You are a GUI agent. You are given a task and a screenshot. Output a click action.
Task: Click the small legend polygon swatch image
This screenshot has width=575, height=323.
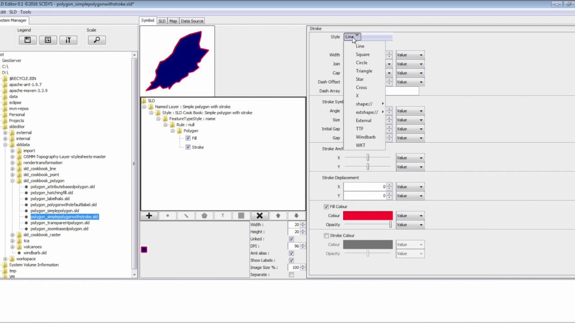(x=144, y=249)
